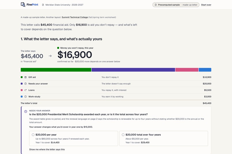Image resolution: width=232 pixels, height=154 pixels.
Task: Click "You don't repay it" text
Action: [110, 77]
